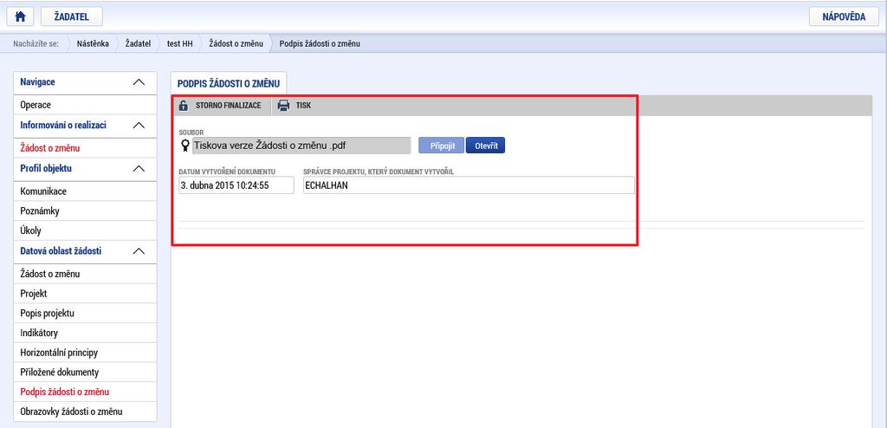Open Přiložené dokumenty in sidebar
The height and width of the screenshot is (428, 887).
click(x=85, y=373)
